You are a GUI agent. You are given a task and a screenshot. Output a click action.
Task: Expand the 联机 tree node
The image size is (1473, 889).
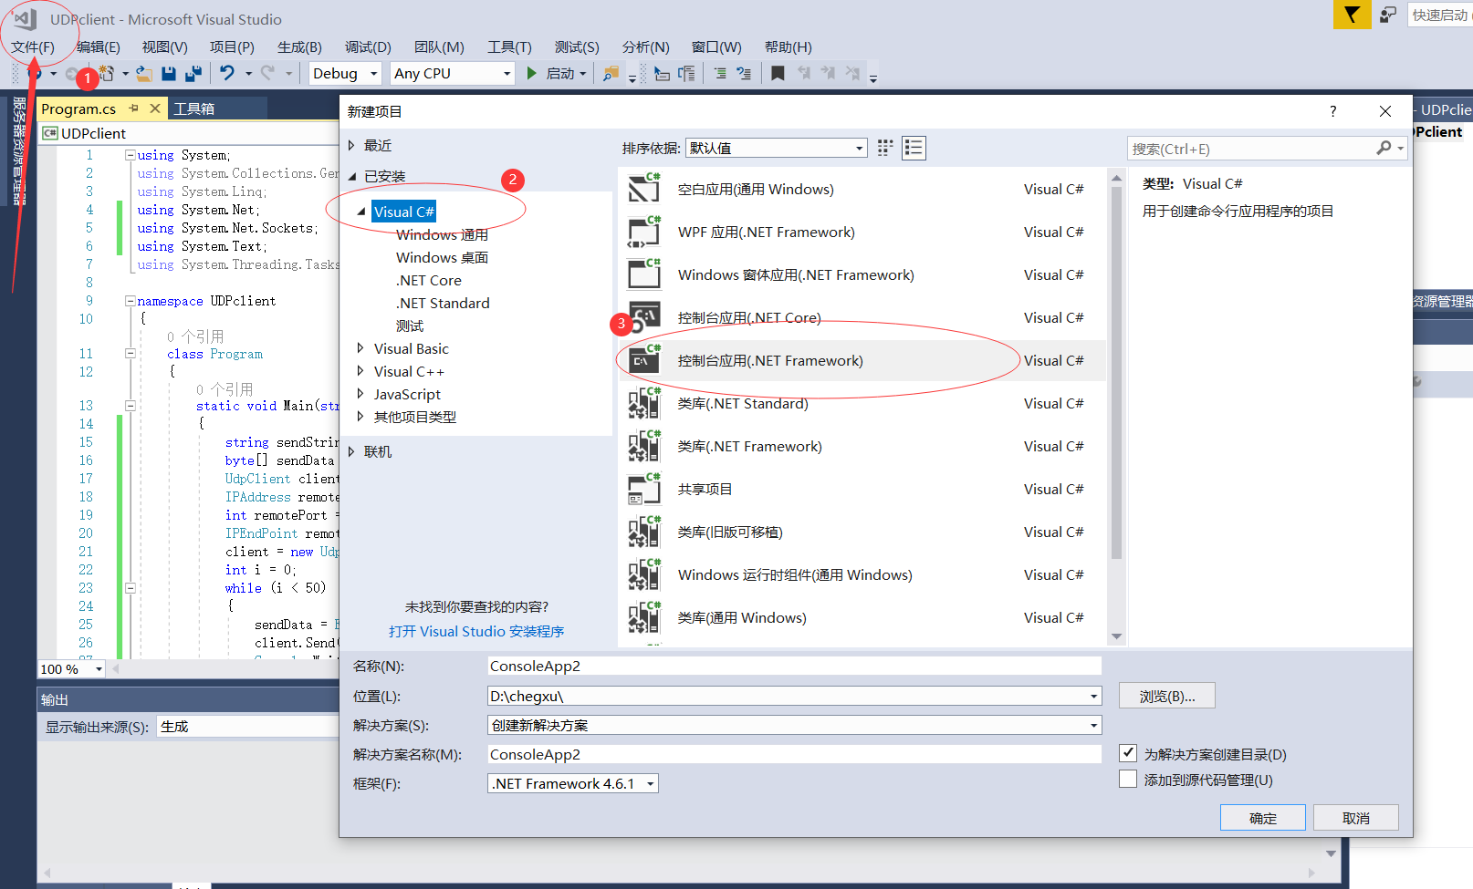point(351,451)
